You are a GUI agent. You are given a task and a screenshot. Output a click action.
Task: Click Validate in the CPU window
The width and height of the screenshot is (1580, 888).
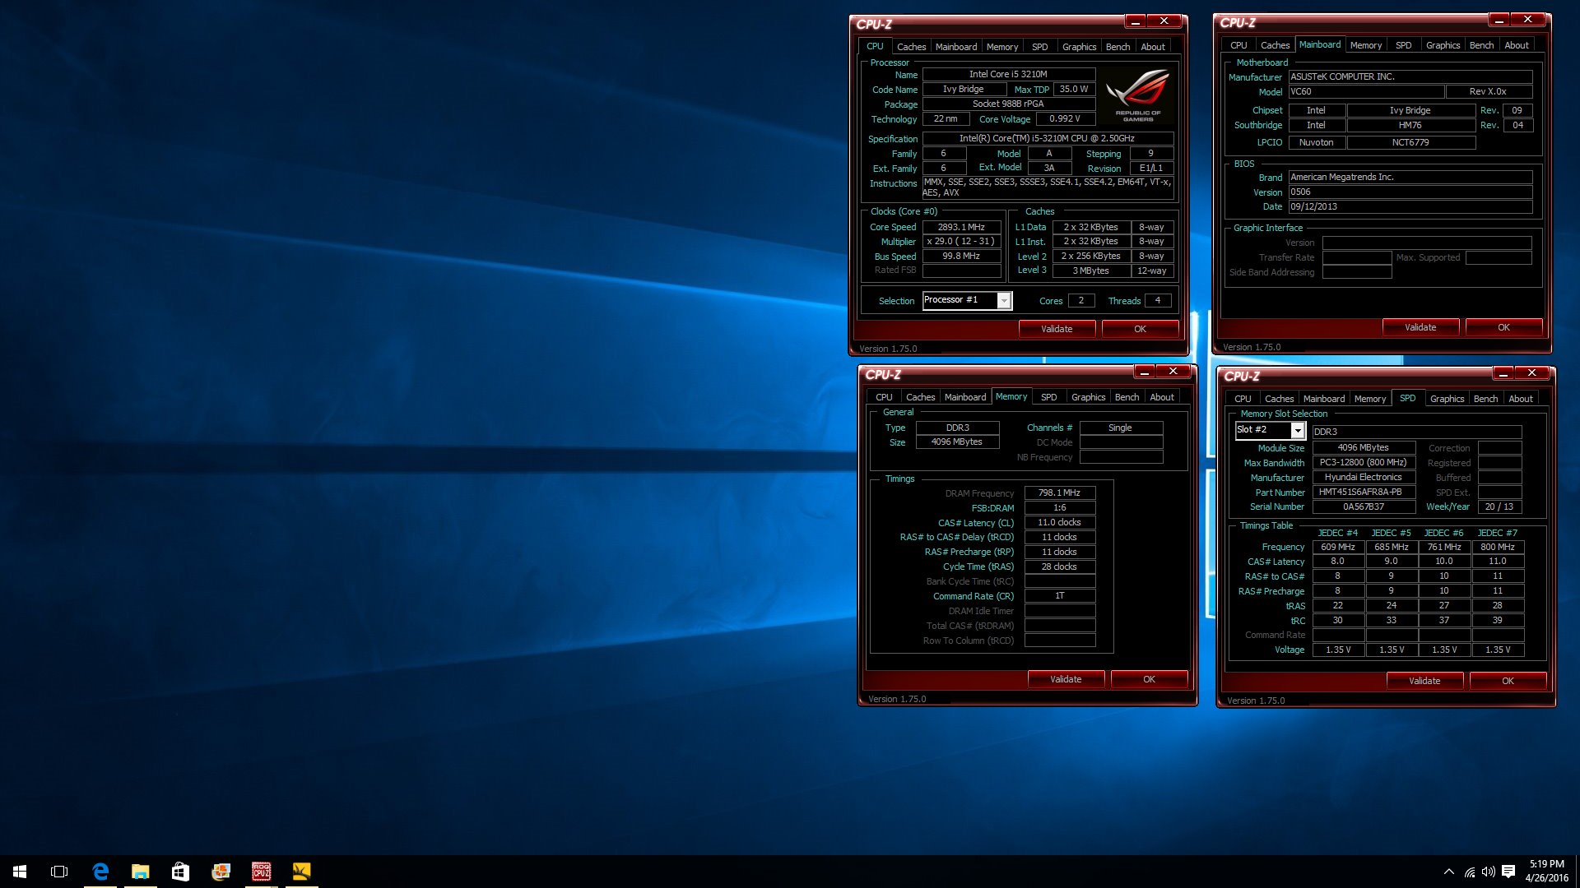coord(1057,329)
